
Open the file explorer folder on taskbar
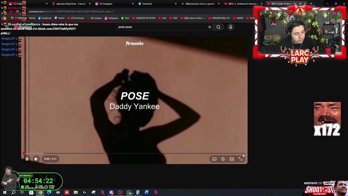[76, 193]
